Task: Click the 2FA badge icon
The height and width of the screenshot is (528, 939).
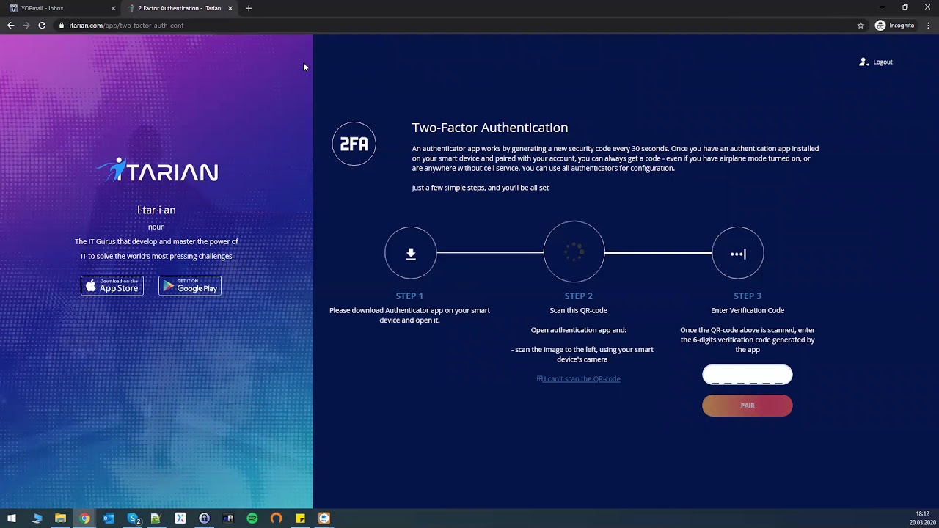Action: [x=354, y=144]
